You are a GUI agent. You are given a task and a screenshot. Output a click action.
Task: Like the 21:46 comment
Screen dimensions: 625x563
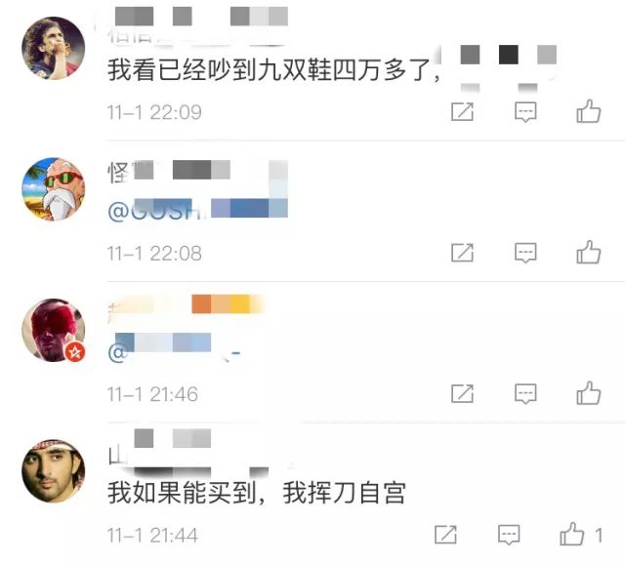(x=588, y=393)
